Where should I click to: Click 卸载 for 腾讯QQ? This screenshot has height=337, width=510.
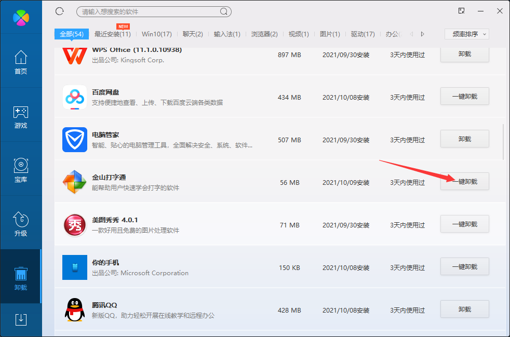tap(465, 309)
